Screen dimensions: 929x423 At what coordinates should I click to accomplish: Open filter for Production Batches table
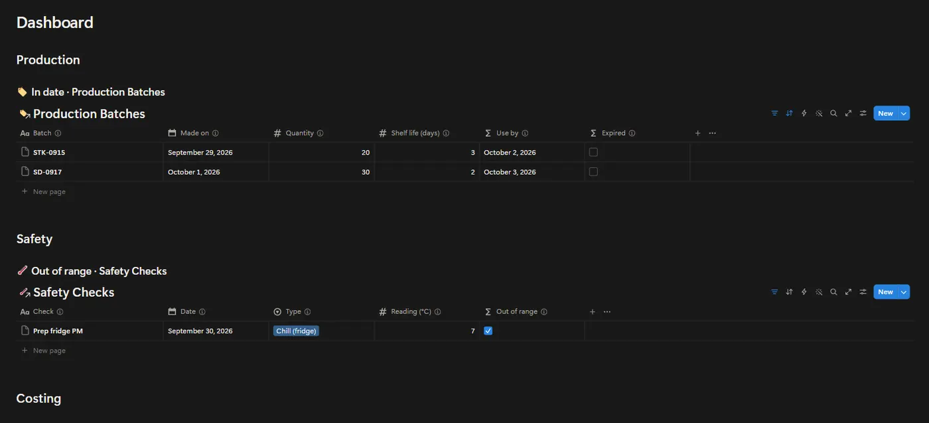point(774,114)
